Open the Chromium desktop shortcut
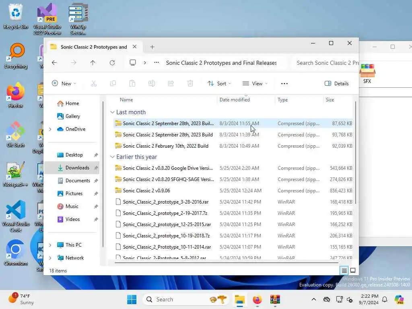Image resolution: width=412 pixels, height=309 pixels. (x=16, y=253)
